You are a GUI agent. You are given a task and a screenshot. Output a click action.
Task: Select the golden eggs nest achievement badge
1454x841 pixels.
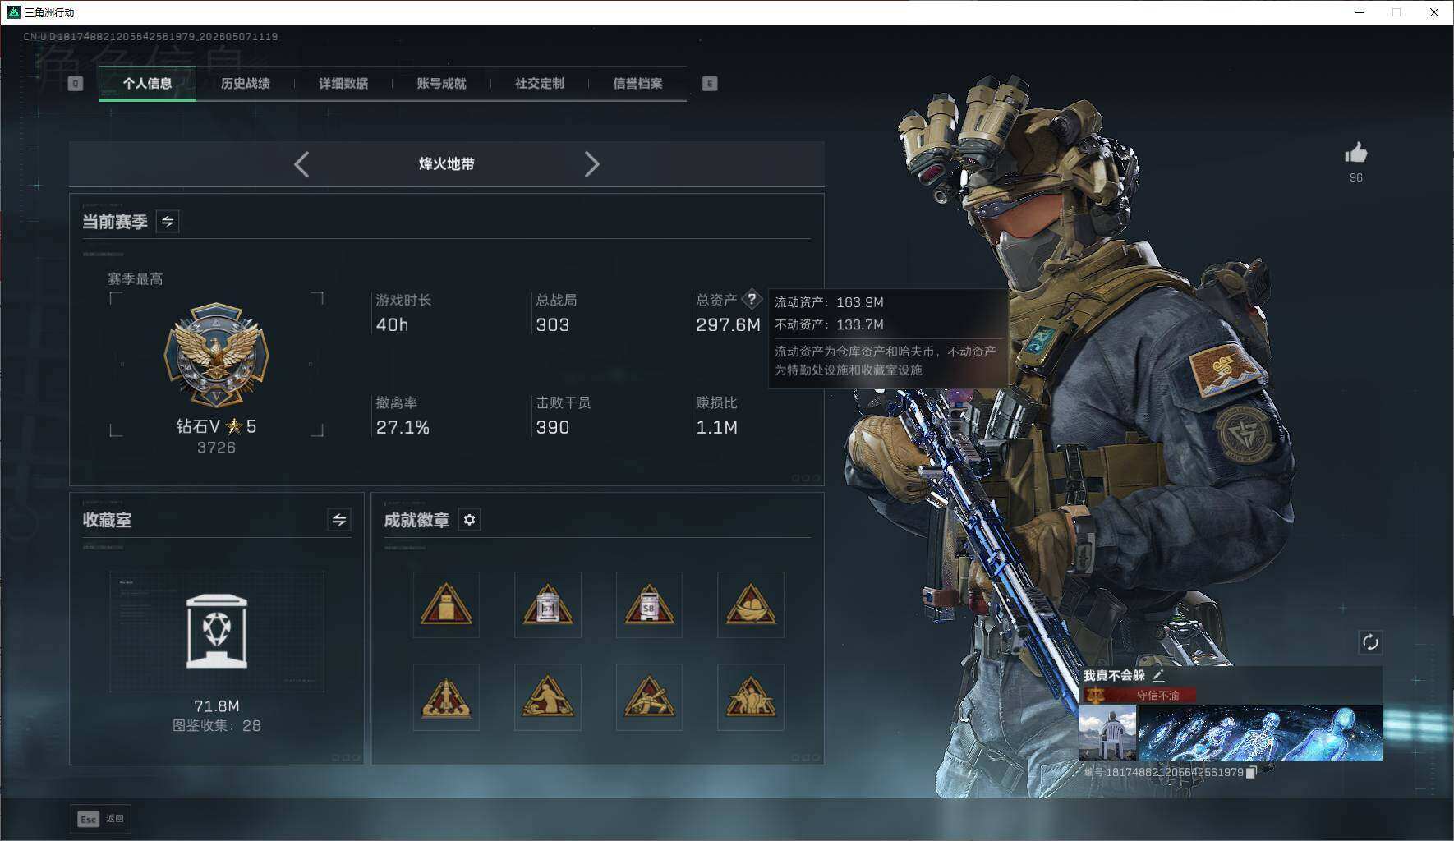pyautogui.click(x=751, y=605)
